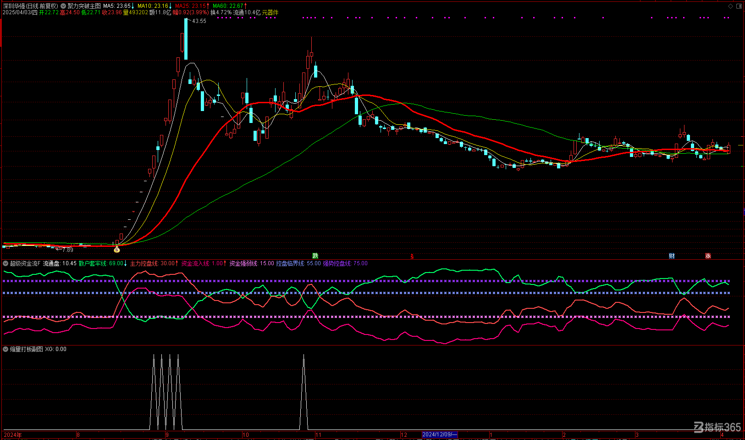Click the diamond icon at top right
The height and width of the screenshot is (440, 745).
[x=731, y=6]
